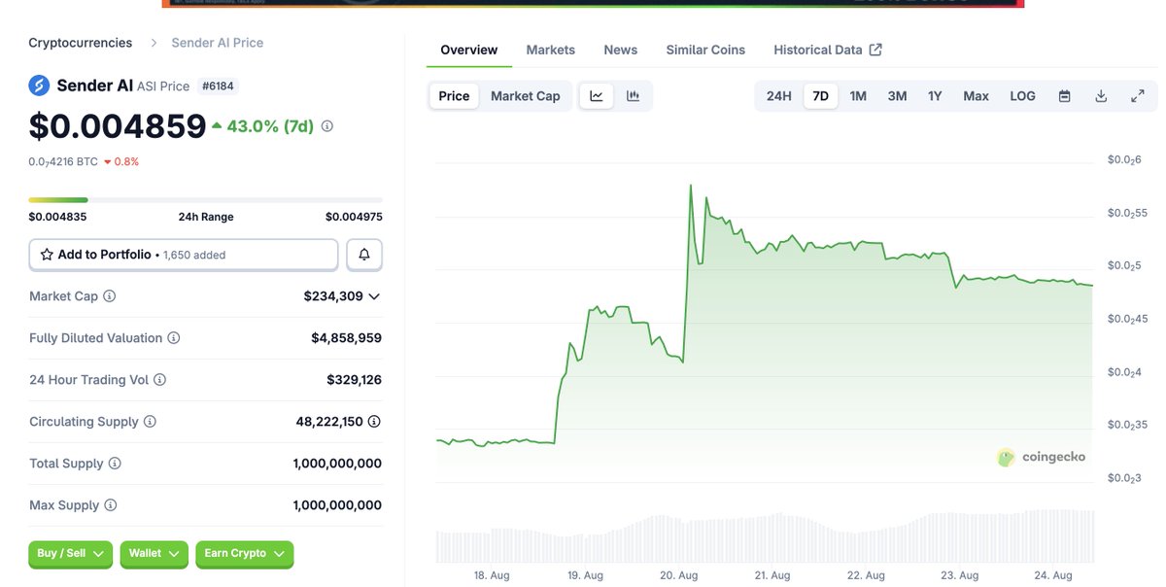Screen dimensions: 1166x587
Task: Show Fully Diluted Valuation info tooltip
Action: [x=173, y=338]
